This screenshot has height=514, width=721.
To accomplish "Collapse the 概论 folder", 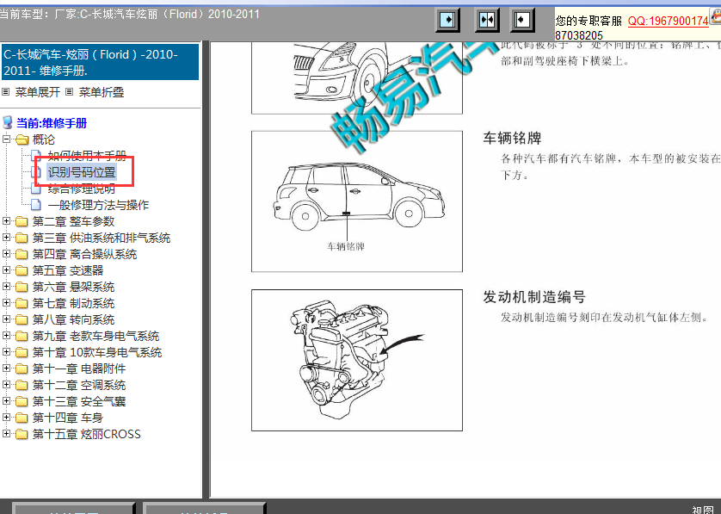I will 6,139.
